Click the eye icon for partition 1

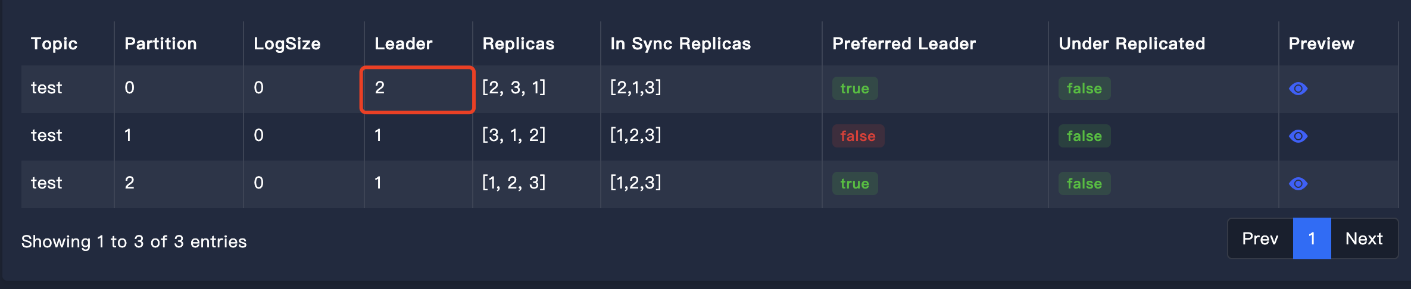1298,136
